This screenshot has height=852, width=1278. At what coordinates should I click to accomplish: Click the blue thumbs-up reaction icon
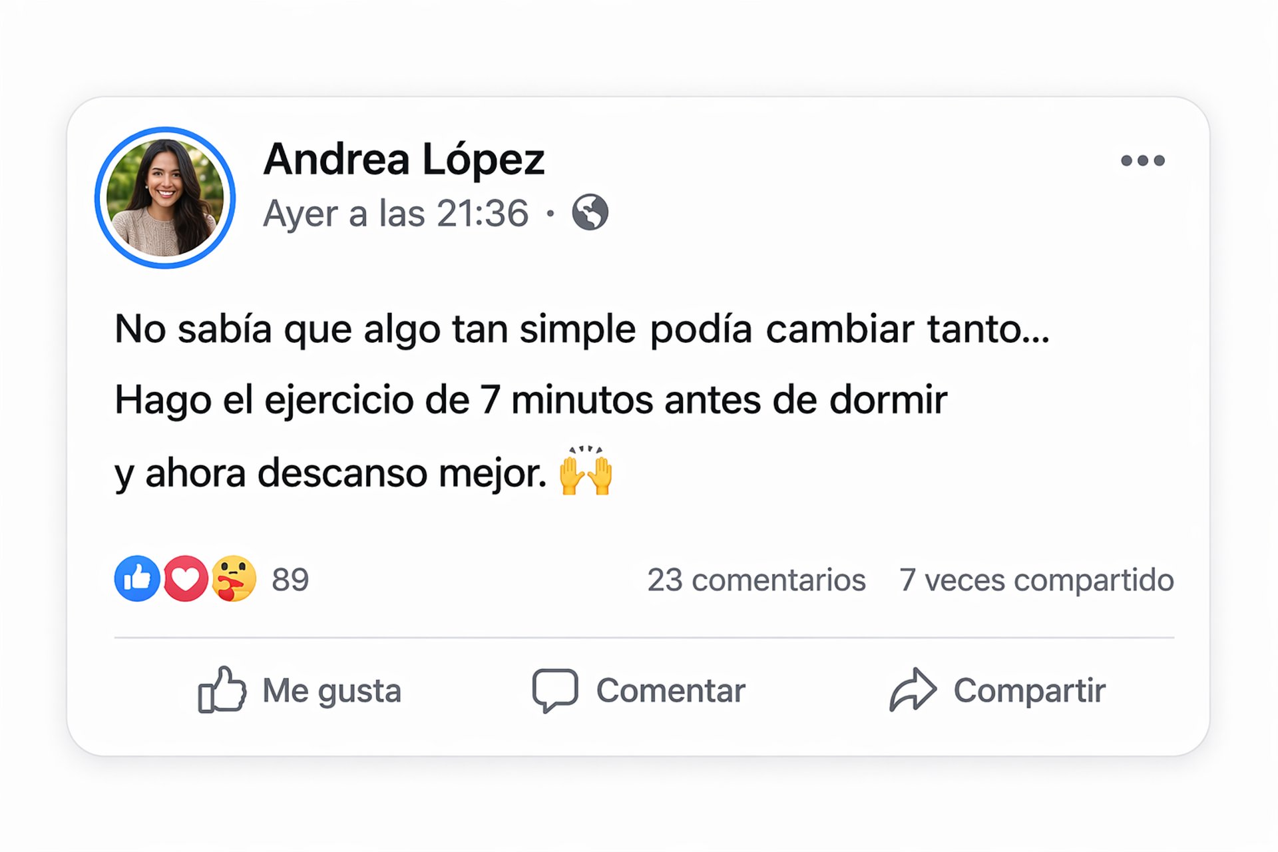tap(137, 578)
